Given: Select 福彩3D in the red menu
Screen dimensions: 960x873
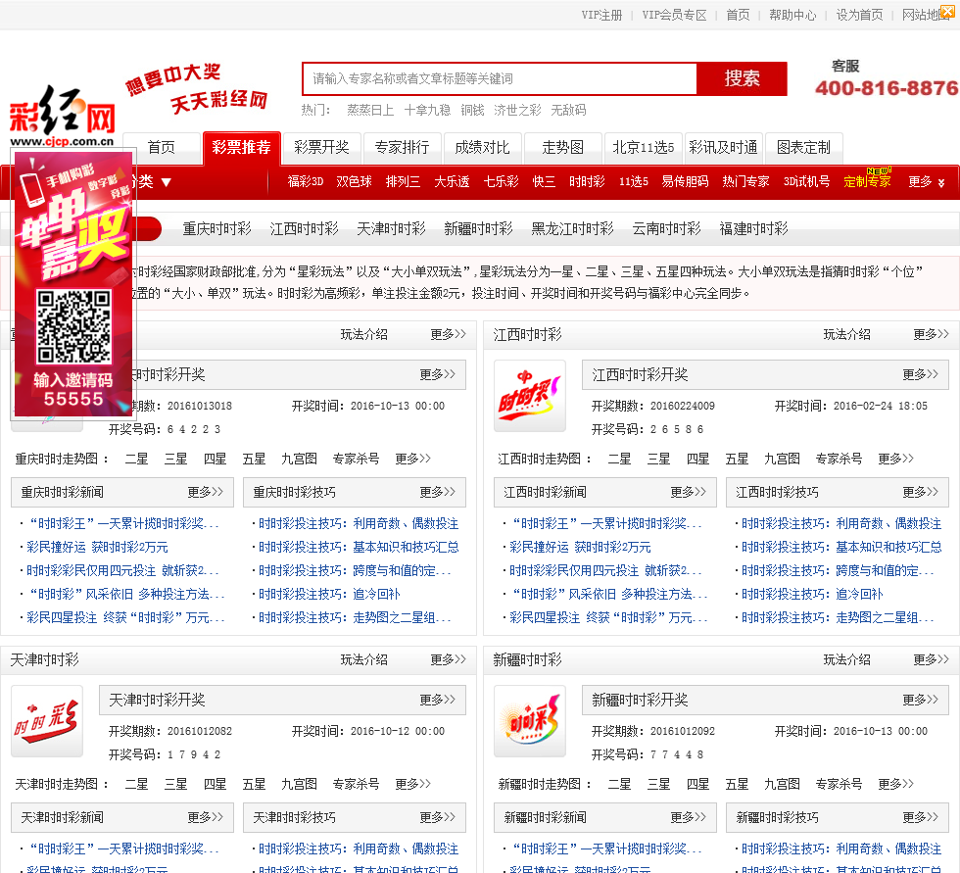Looking at the screenshot, I should coord(306,182).
